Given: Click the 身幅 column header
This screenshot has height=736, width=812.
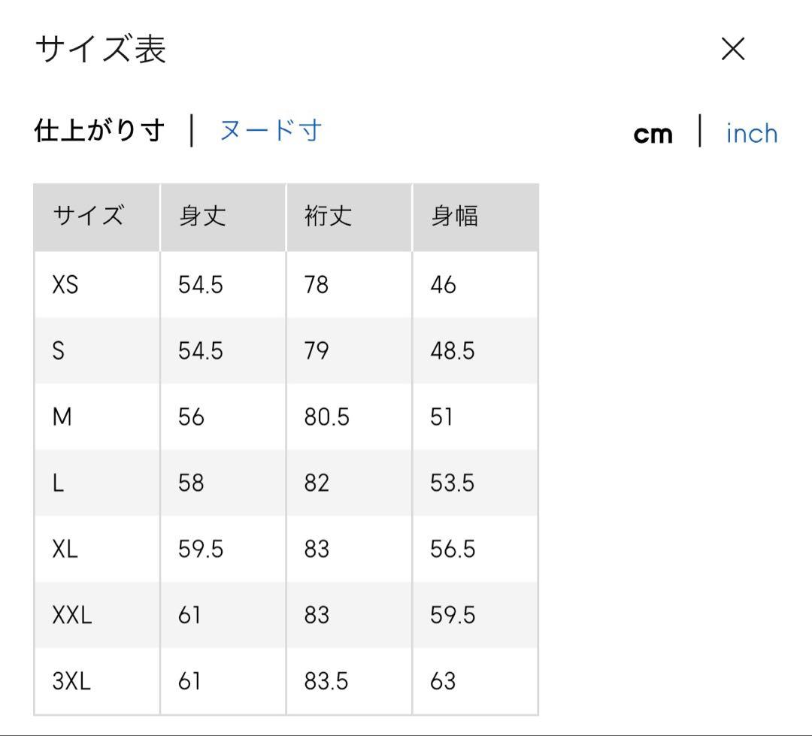Looking at the screenshot, I should click(x=454, y=217).
